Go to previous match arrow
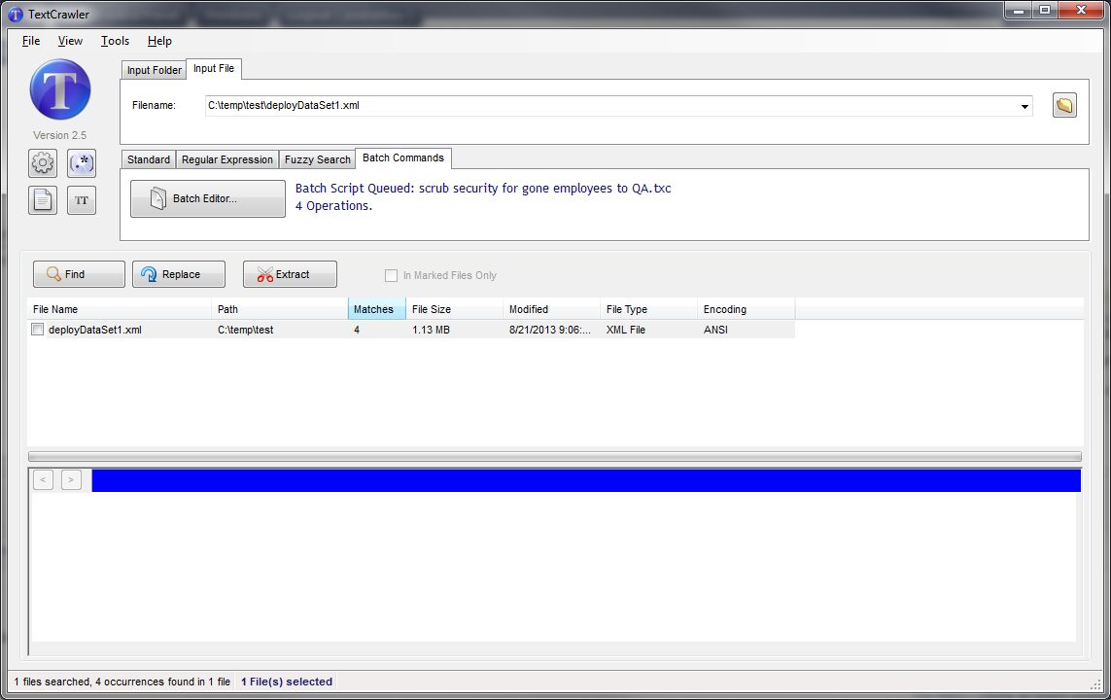This screenshot has height=700, width=1111. coord(43,480)
